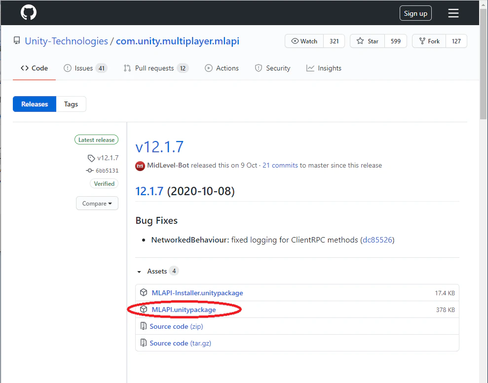Image resolution: width=488 pixels, height=383 pixels.
Task: Download Source code (zip)
Action: (176, 326)
